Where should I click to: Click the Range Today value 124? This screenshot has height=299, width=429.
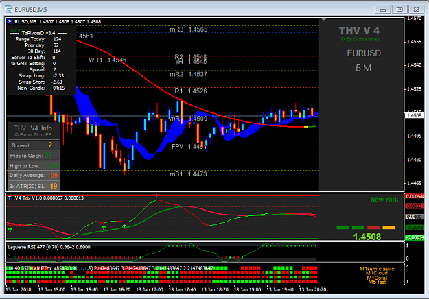[x=57, y=39]
